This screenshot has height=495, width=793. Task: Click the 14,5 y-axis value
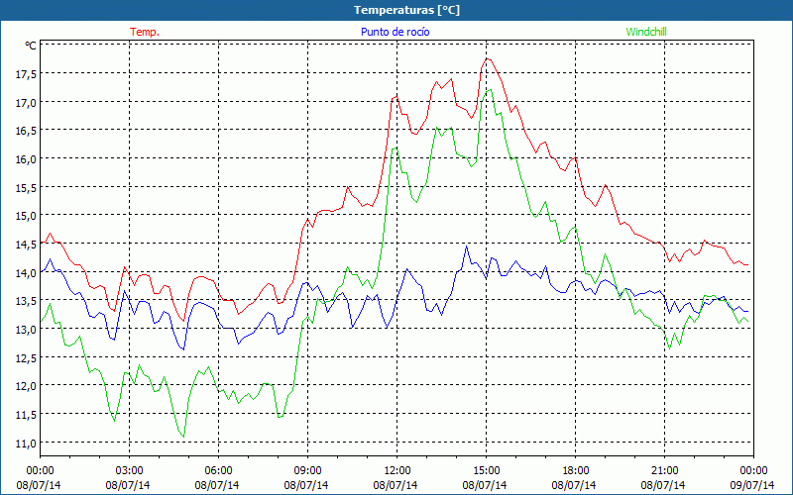pyautogui.click(x=26, y=245)
